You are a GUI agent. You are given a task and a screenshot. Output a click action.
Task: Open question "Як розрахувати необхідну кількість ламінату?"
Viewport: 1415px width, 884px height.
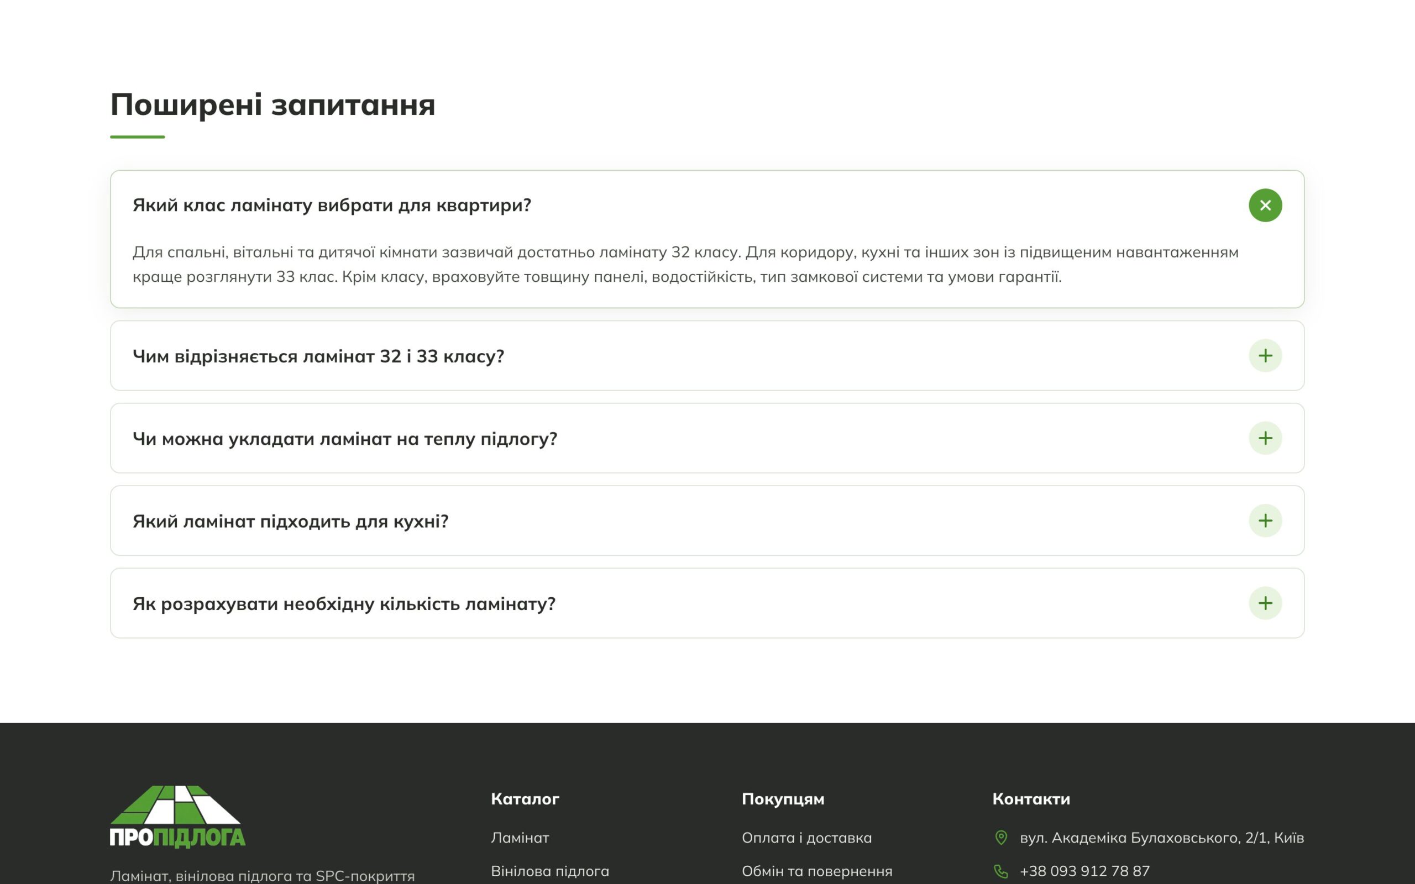(x=707, y=603)
